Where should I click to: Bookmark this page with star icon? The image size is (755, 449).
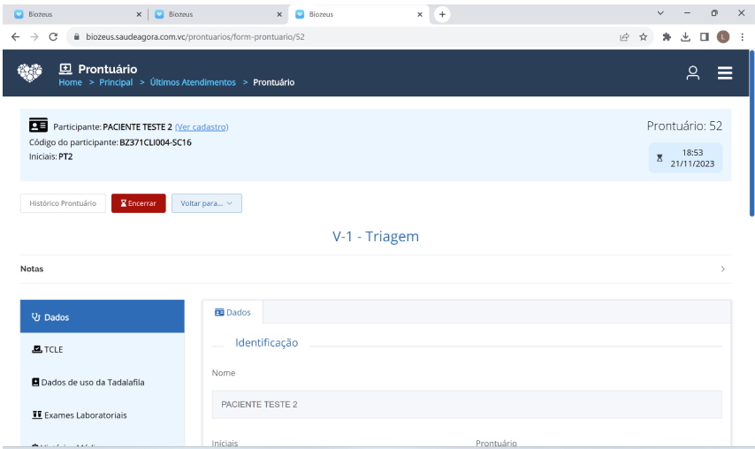pos(644,37)
